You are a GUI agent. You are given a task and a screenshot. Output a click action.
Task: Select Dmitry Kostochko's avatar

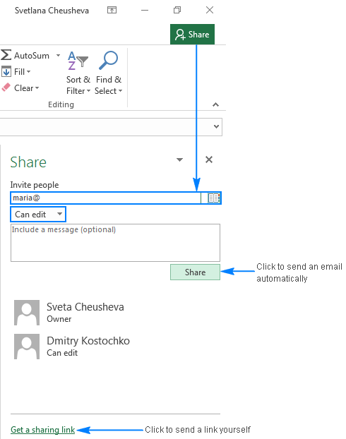click(x=27, y=347)
